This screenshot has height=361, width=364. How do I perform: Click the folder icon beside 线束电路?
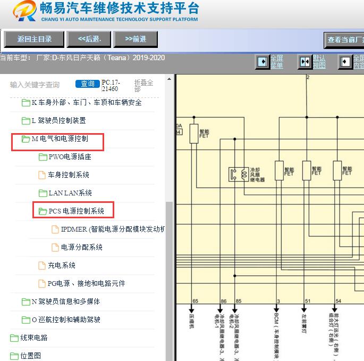coord(14,338)
